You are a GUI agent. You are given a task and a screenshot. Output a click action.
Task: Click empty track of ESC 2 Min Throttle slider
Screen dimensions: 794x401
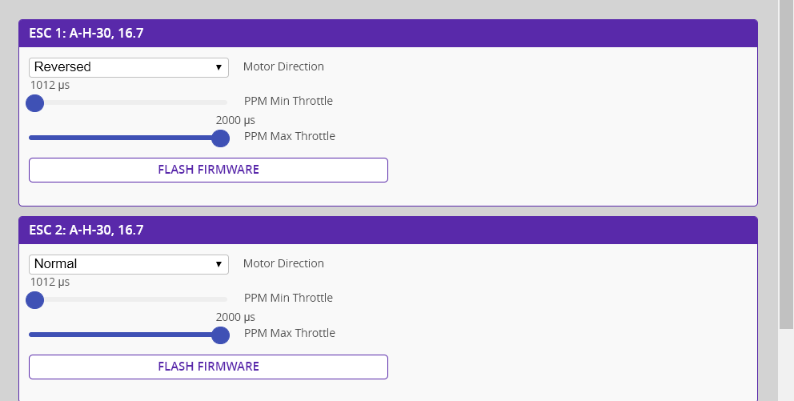[x=136, y=299]
